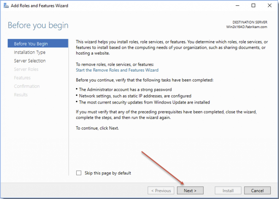Viewport: 279px width, 199px height.
Task: Maximize the wizard window
Action: coord(253,6)
